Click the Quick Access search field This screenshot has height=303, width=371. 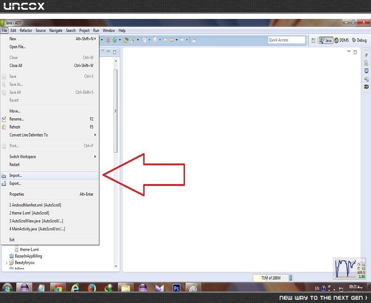click(287, 40)
